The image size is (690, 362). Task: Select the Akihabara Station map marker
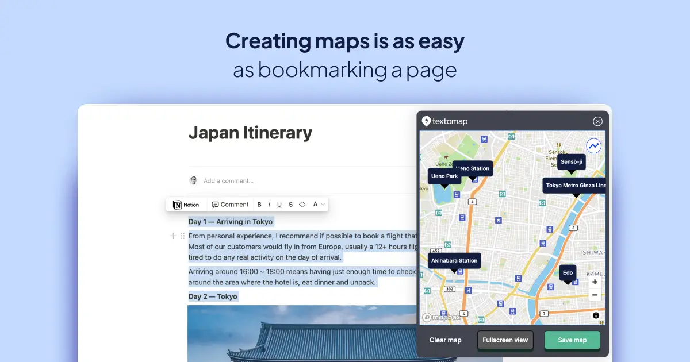pyautogui.click(x=454, y=262)
